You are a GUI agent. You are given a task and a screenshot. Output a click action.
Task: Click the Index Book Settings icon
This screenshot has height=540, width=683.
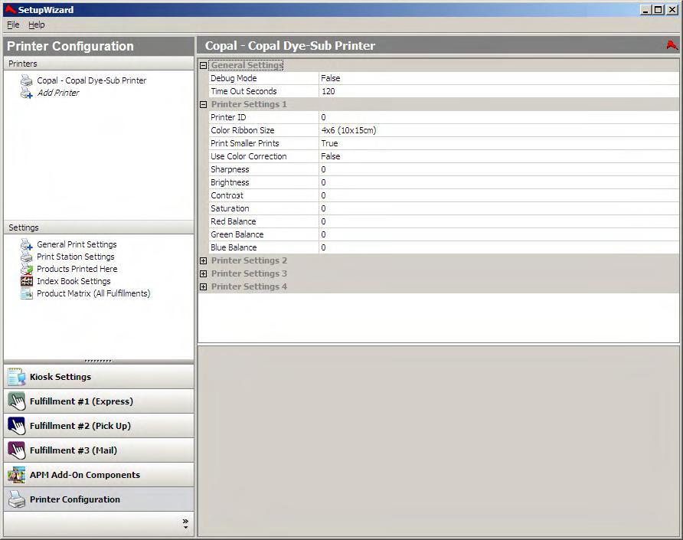(27, 281)
